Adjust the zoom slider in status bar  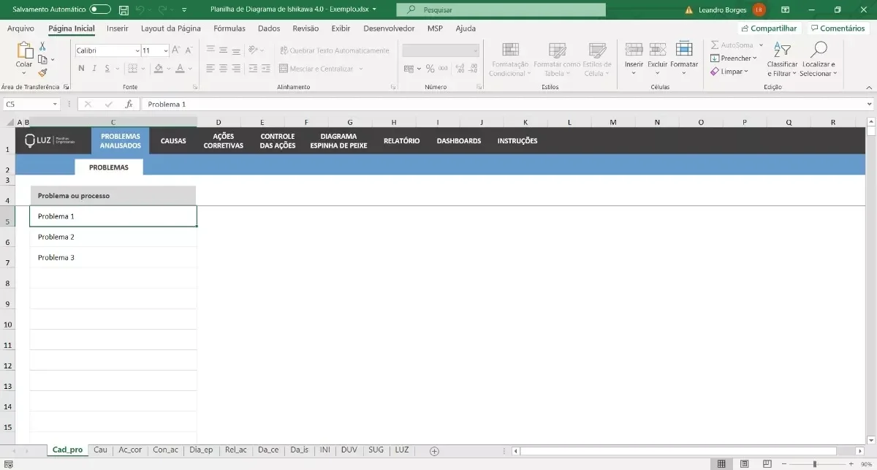point(814,464)
